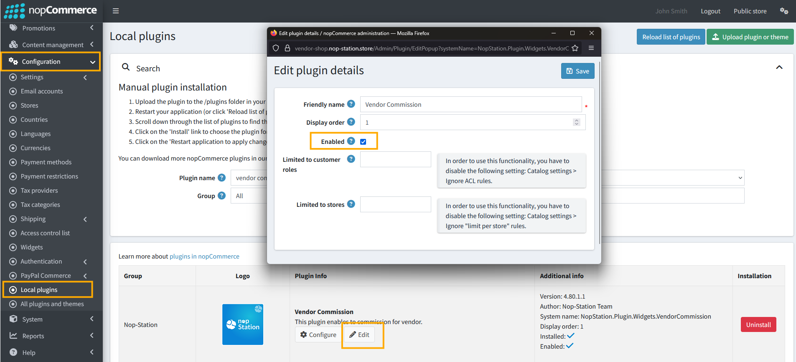Open the plugins in nopCommerce link
This screenshot has width=796, height=362.
pos(204,256)
